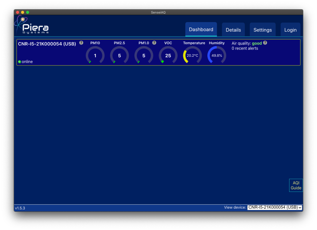Click the Humidity gauge showing 49.8%
This screenshot has height=230, width=317.
coord(217,55)
